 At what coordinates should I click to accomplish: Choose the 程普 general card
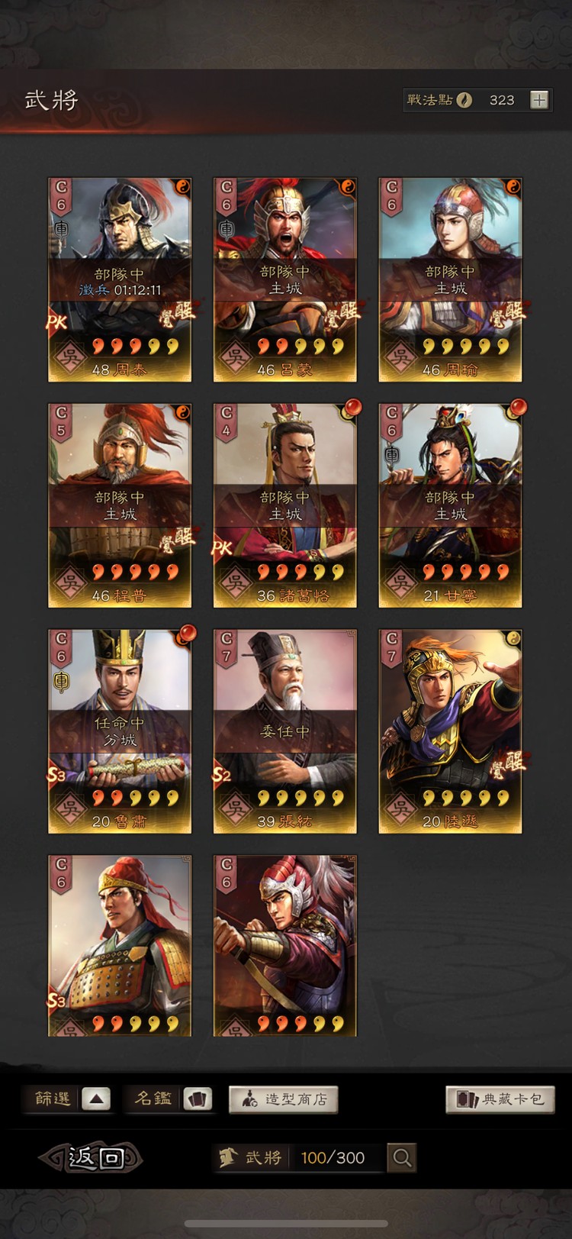[x=120, y=505]
